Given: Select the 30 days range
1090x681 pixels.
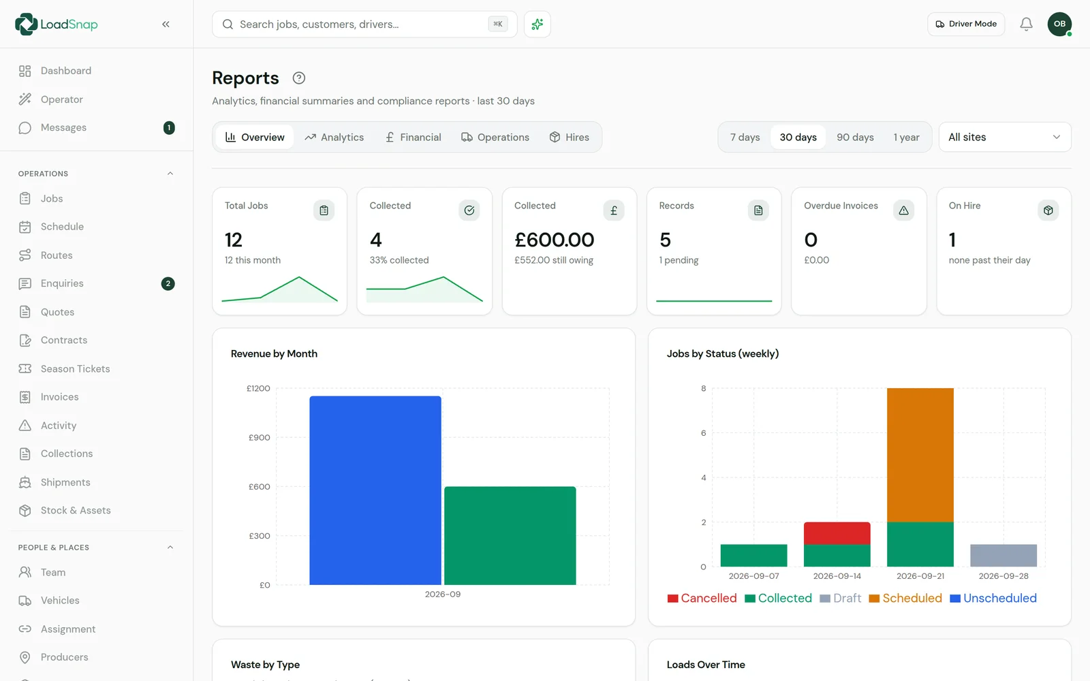Looking at the screenshot, I should [x=798, y=137].
